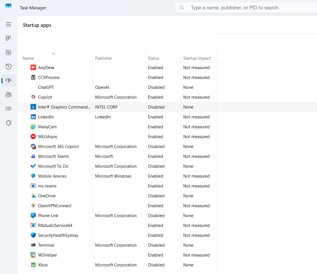The width and height of the screenshot is (317, 274).
Task: Open the hamburger navigation menu
Action: (8, 24)
